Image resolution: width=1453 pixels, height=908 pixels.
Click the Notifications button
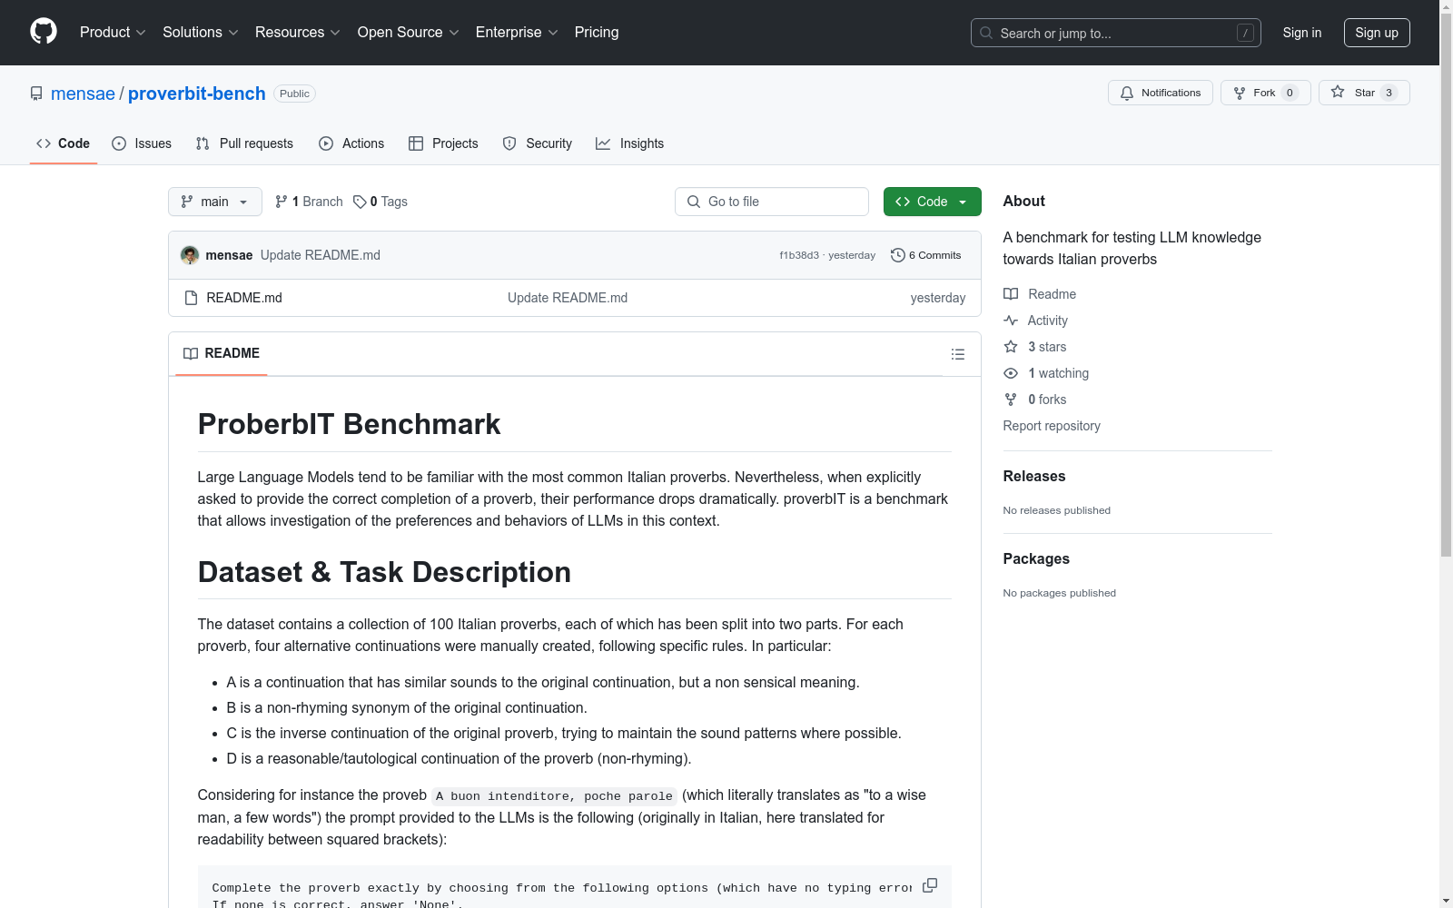tap(1161, 93)
